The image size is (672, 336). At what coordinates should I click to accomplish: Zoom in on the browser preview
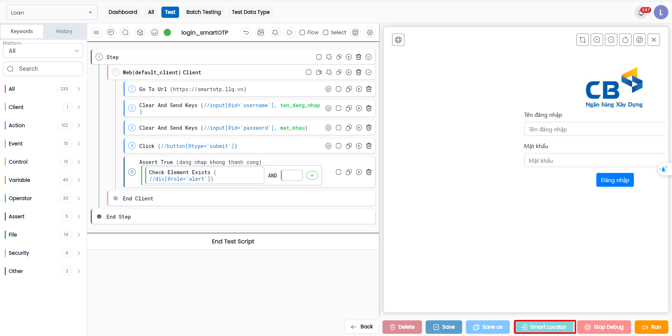point(597,40)
